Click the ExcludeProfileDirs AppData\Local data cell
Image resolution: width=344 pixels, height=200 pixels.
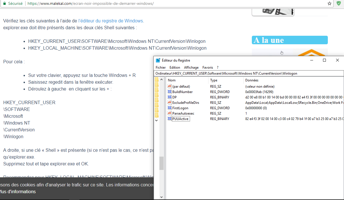pos(294,103)
